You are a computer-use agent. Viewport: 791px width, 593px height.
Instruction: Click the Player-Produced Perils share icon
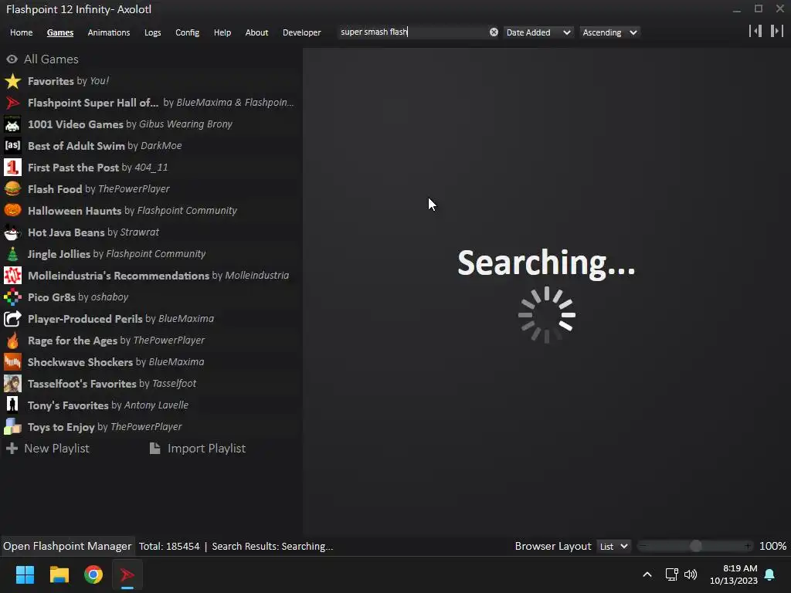click(12, 319)
